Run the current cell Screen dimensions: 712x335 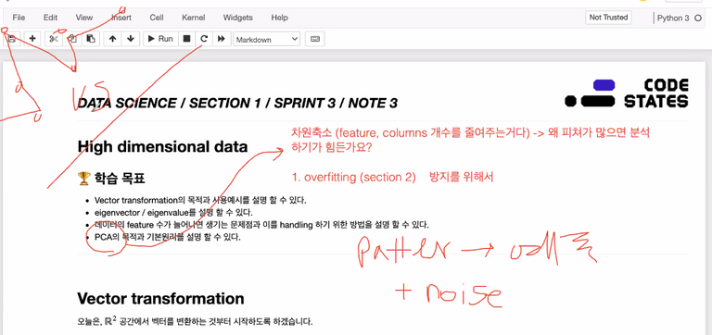(160, 39)
